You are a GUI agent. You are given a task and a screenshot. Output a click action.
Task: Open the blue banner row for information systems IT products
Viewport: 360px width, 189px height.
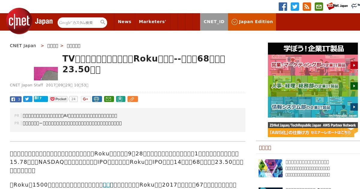[313, 107]
